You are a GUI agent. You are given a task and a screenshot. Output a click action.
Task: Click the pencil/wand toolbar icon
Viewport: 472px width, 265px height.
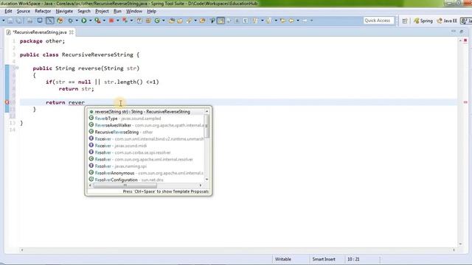click(x=189, y=21)
